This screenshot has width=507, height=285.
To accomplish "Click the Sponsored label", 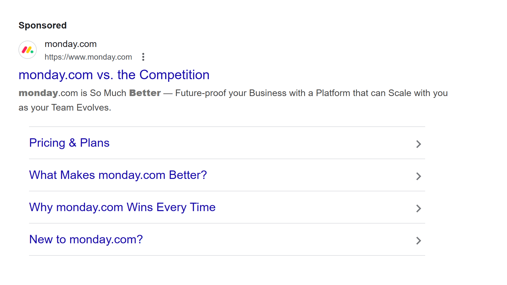I will pos(43,25).
